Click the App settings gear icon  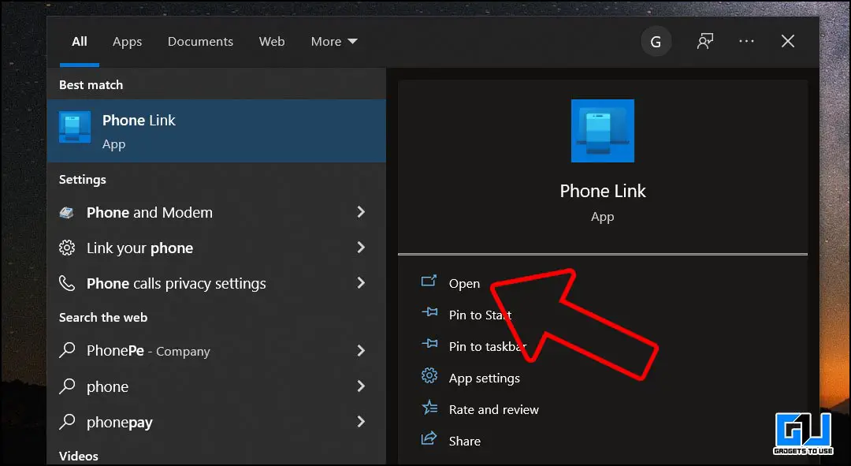[429, 375]
